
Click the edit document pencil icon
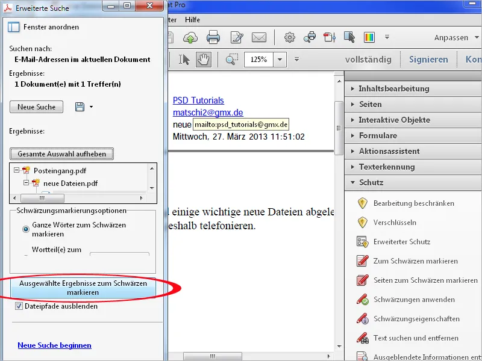tap(237, 37)
